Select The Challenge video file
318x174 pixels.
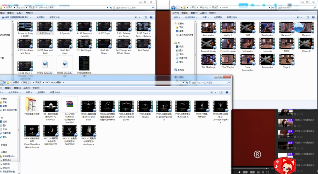pos(209,61)
